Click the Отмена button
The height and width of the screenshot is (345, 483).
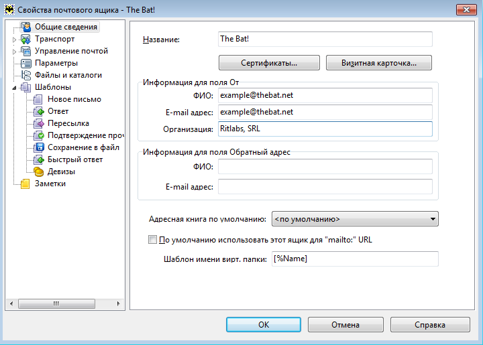(x=345, y=325)
